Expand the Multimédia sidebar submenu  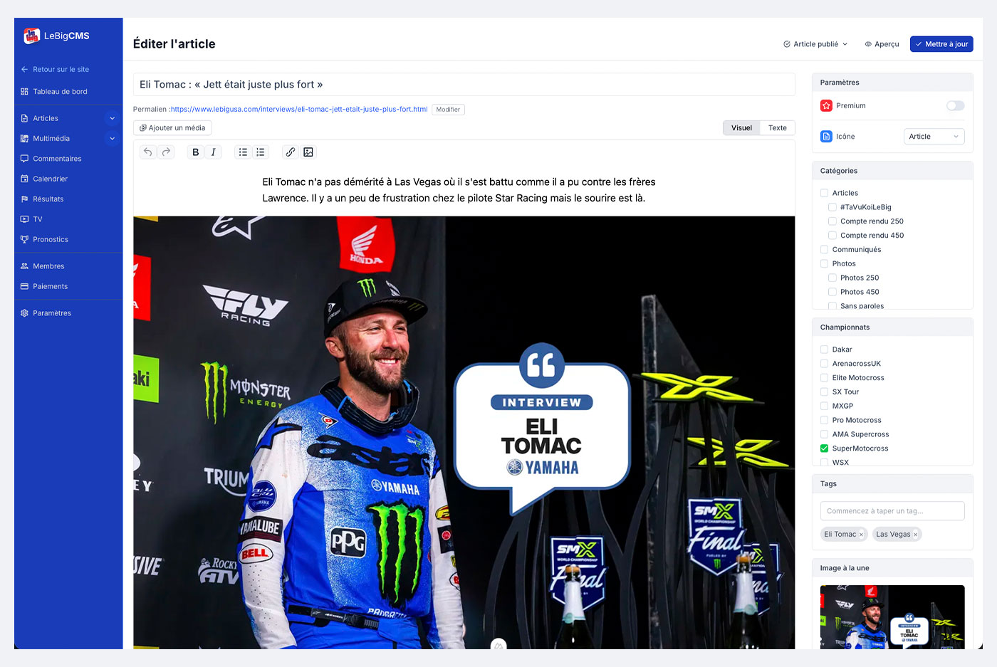[x=112, y=139]
